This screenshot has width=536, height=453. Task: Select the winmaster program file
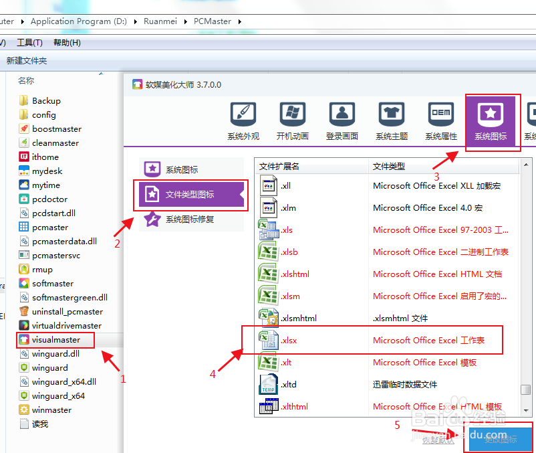click(45, 410)
